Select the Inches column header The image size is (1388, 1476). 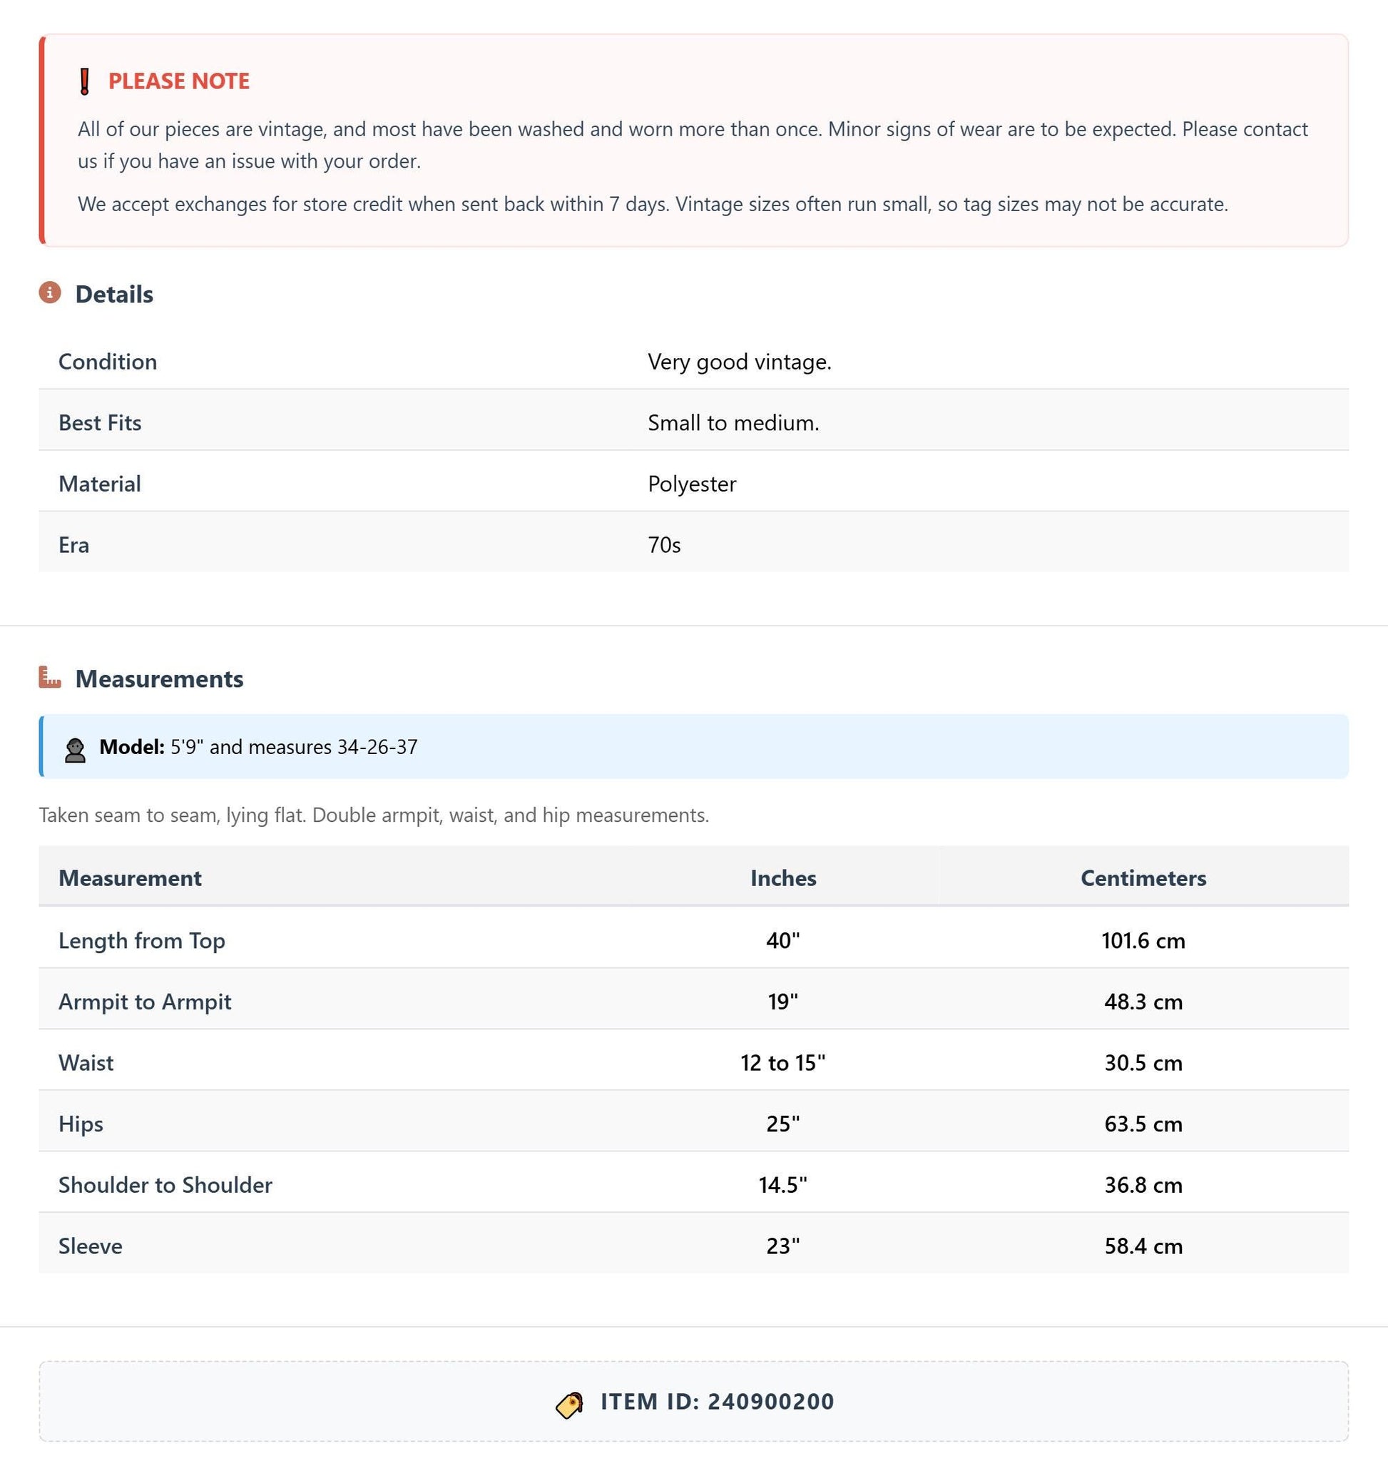[x=783, y=877]
